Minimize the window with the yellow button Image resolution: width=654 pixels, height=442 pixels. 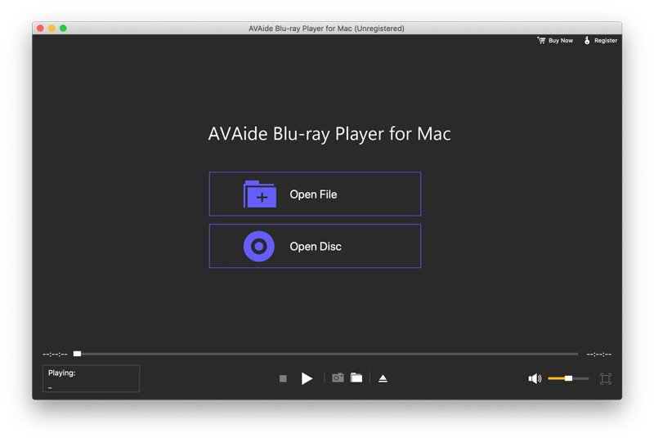pyautogui.click(x=52, y=28)
